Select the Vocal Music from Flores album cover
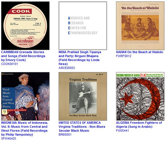Image resolution: width=167 pixels, height=141 pixels. (25, 96)
